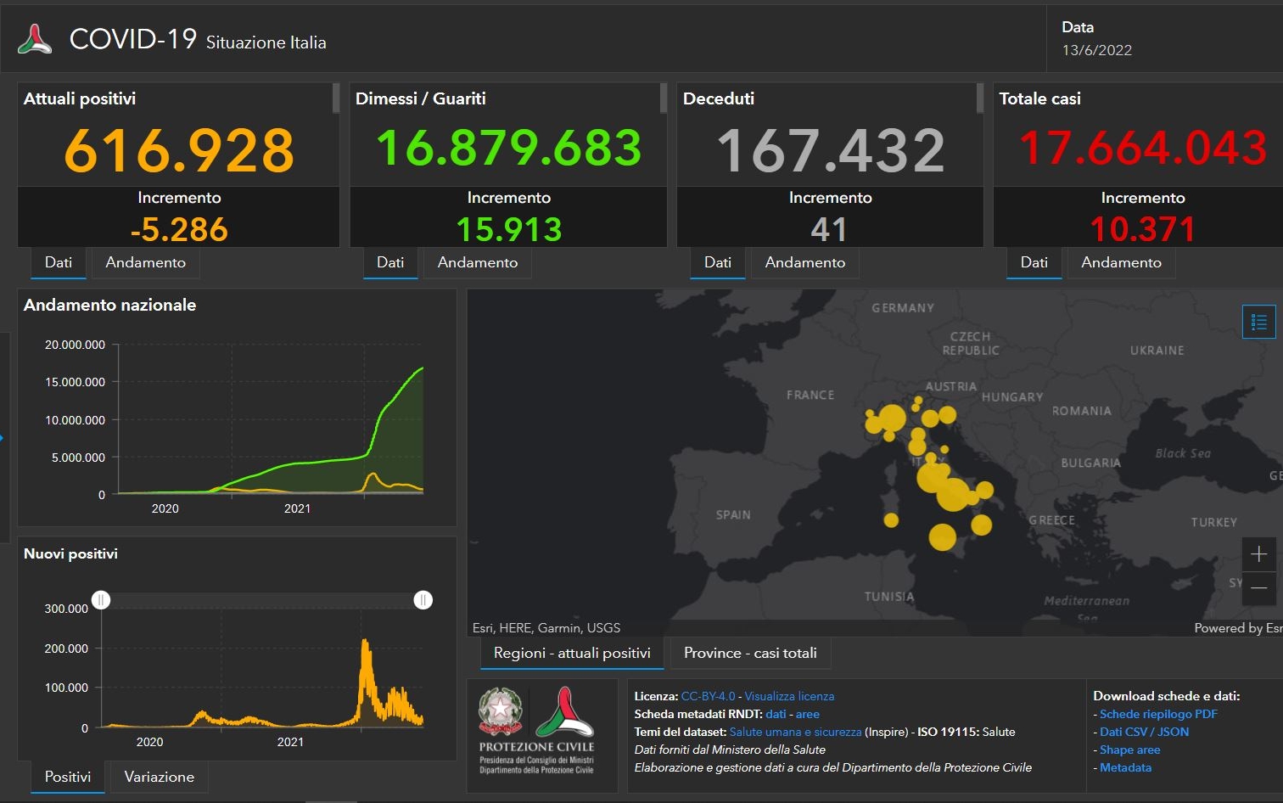Viewport: 1283px width, 803px height.
Task: Select the Sardinia yellow bubble on map
Action: point(891,519)
